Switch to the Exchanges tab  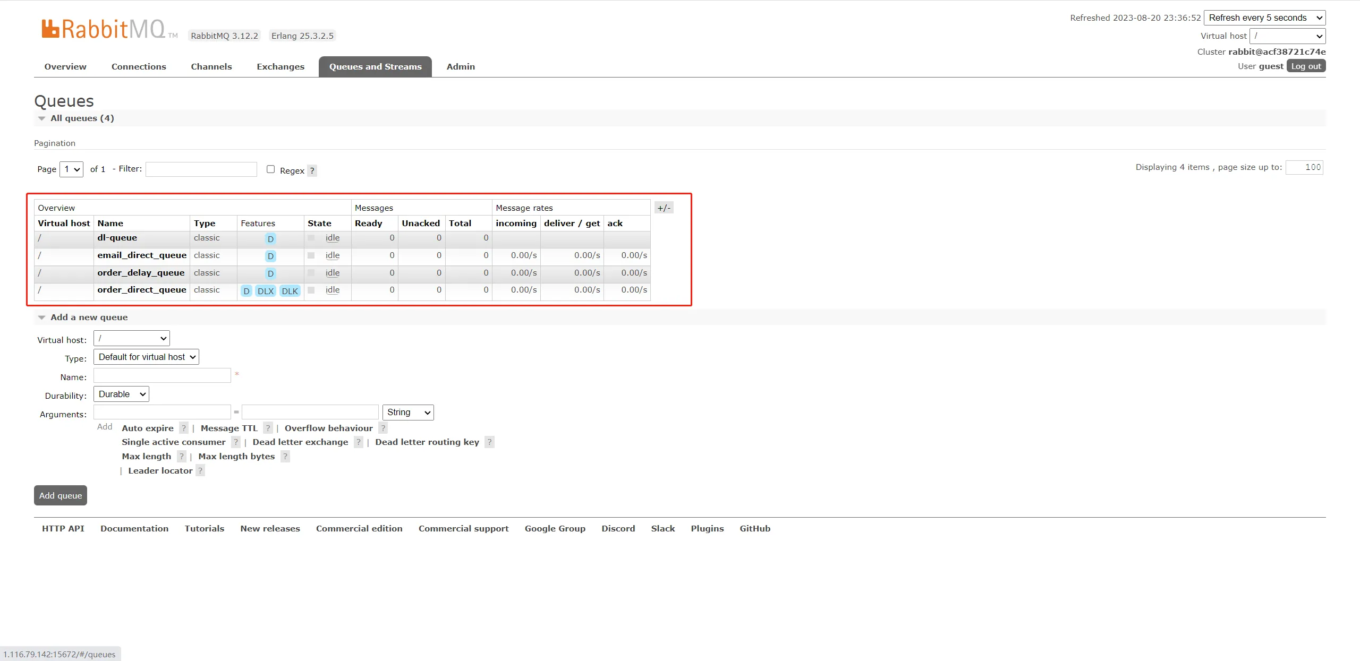click(280, 66)
